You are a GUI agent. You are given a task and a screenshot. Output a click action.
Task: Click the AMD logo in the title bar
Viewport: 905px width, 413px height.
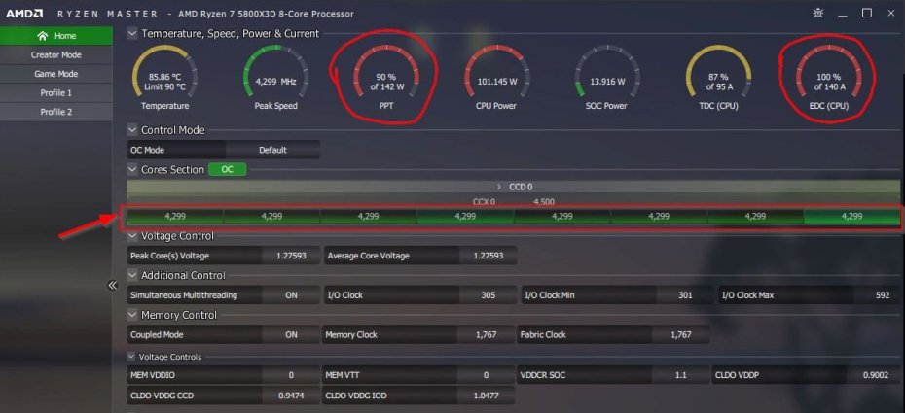[24, 14]
